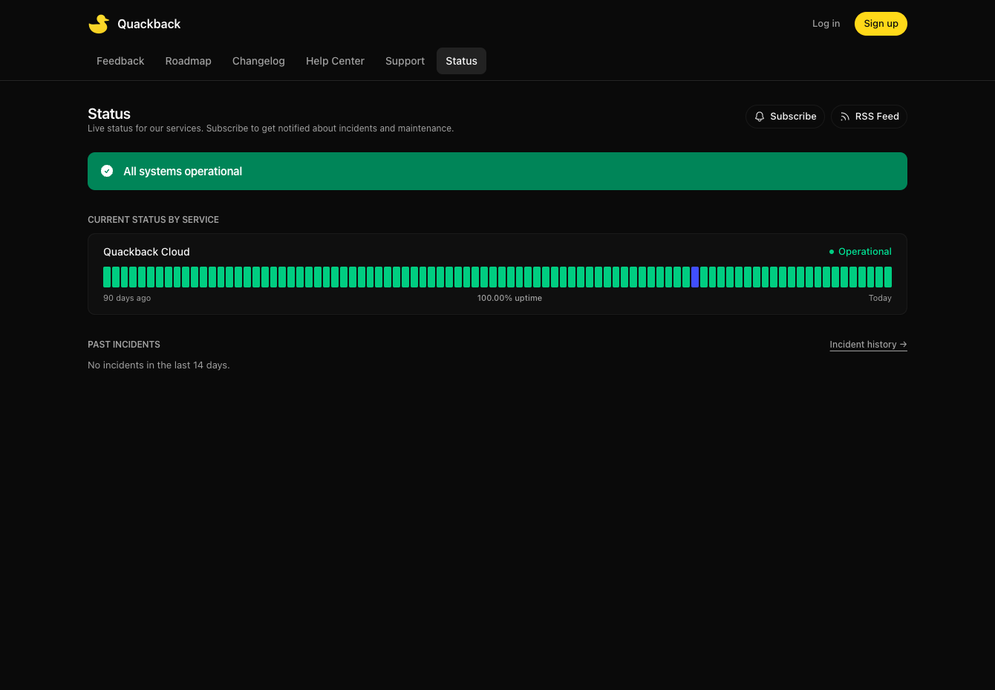Click the '90 days ago' label
This screenshot has height=690, width=995.
127,298
